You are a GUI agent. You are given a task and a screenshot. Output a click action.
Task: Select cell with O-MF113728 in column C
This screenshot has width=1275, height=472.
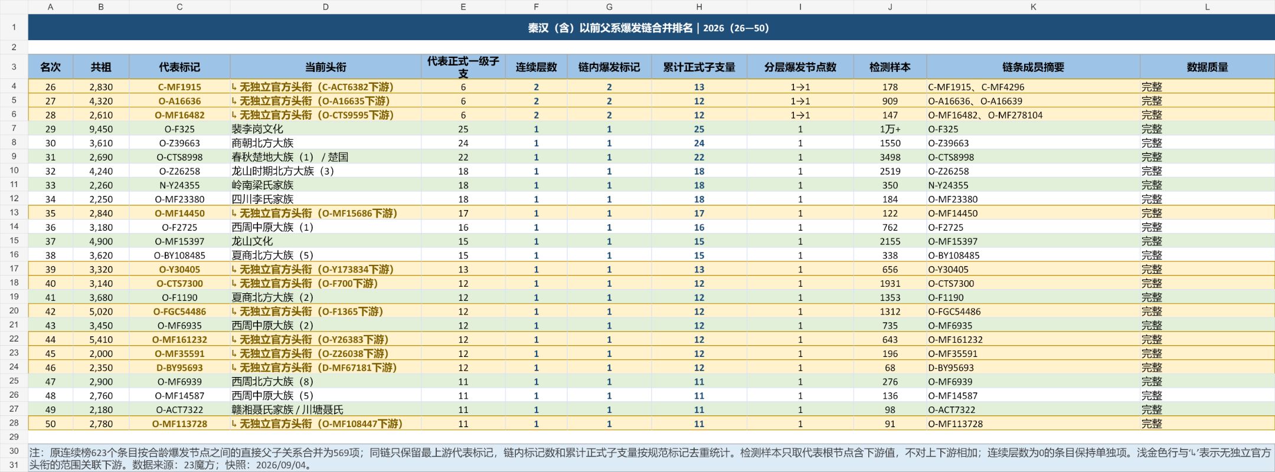tap(179, 424)
